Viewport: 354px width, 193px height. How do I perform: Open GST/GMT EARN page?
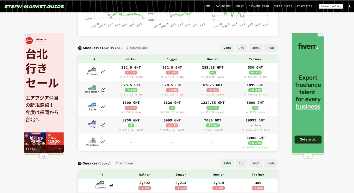(259, 6)
